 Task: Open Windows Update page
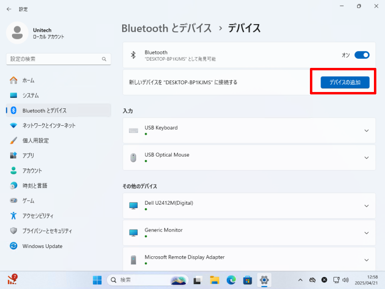[58, 246]
